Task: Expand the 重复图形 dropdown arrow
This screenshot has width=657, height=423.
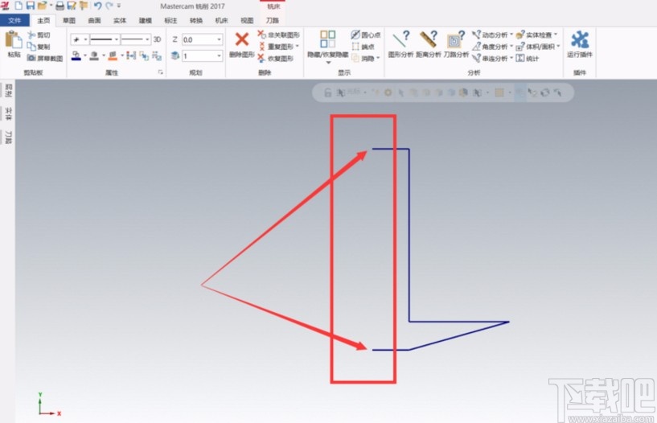Action: tap(297, 46)
